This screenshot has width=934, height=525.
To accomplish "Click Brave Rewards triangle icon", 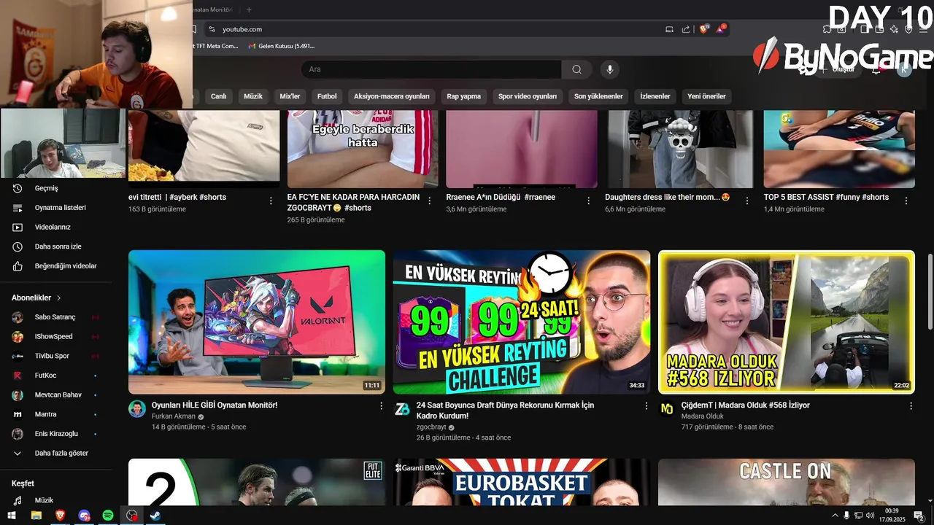I will [x=721, y=29].
